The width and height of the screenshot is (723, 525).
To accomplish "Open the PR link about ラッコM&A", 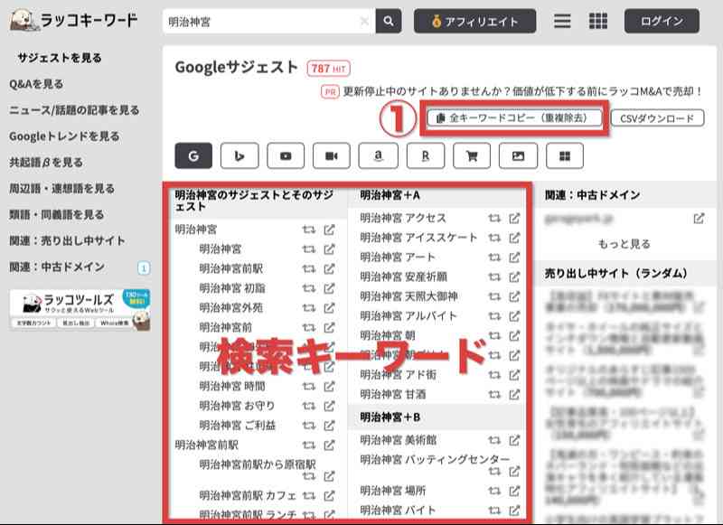I will pyautogui.click(x=523, y=91).
